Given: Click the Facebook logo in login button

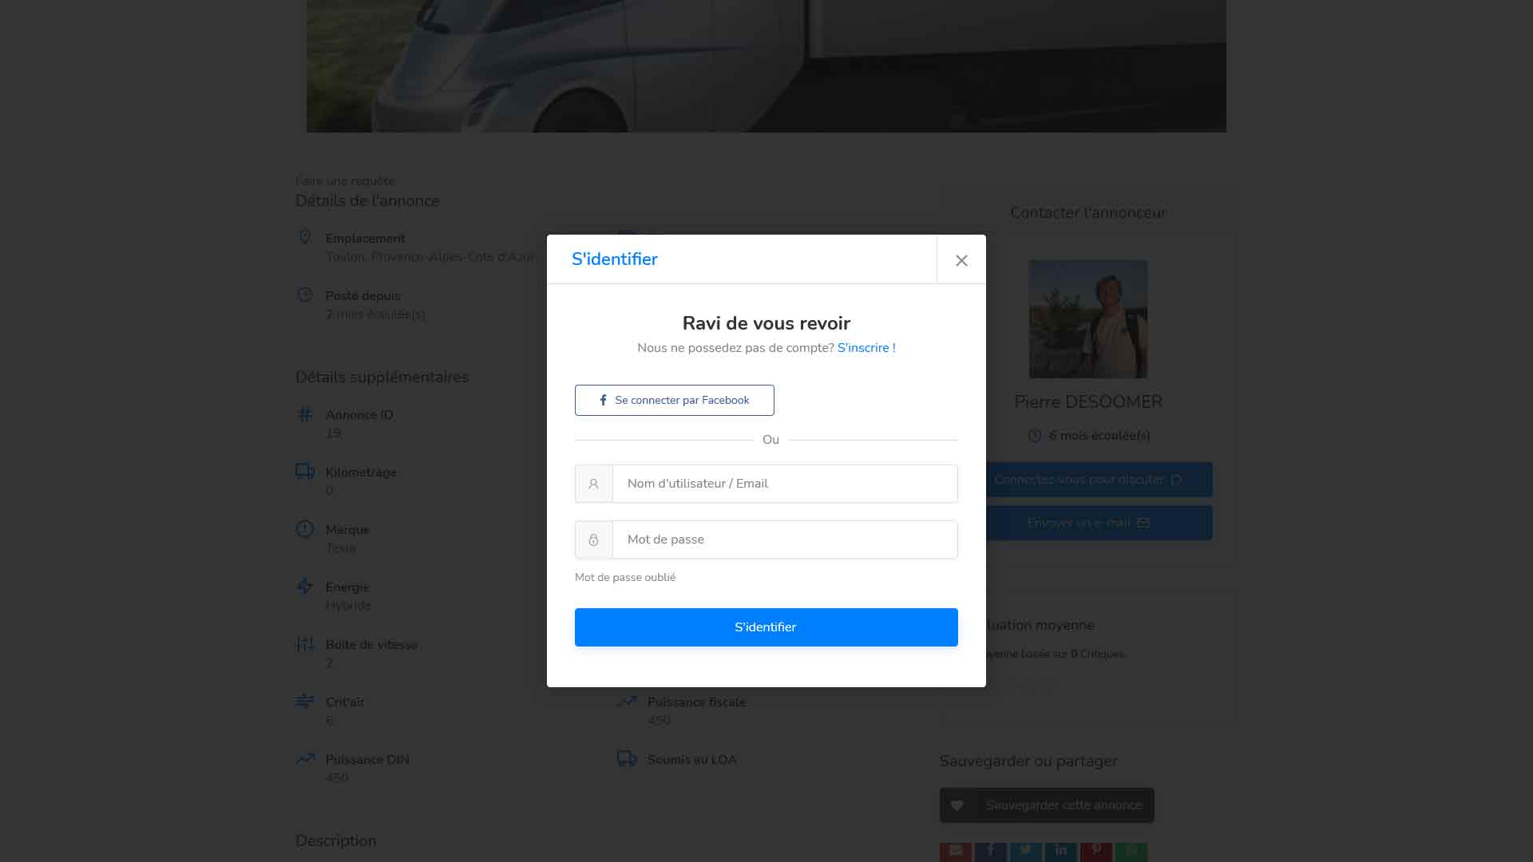Looking at the screenshot, I should (x=603, y=400).
